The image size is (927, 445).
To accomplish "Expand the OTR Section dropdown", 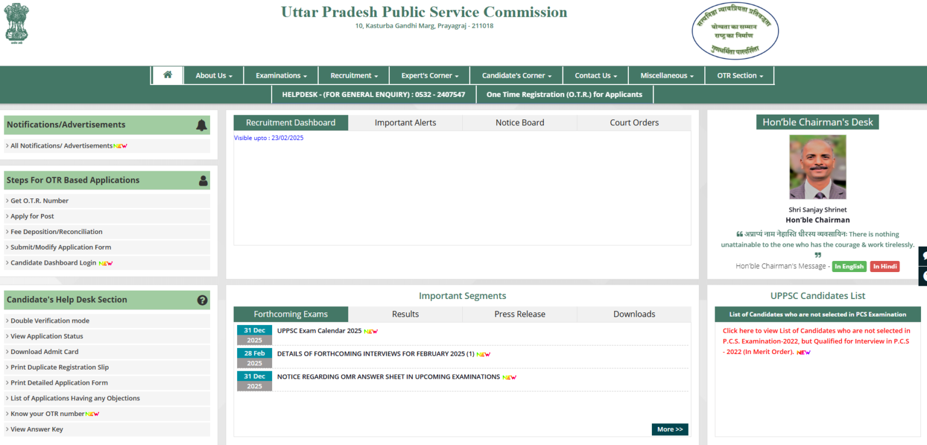I will [x=740, y=75].
